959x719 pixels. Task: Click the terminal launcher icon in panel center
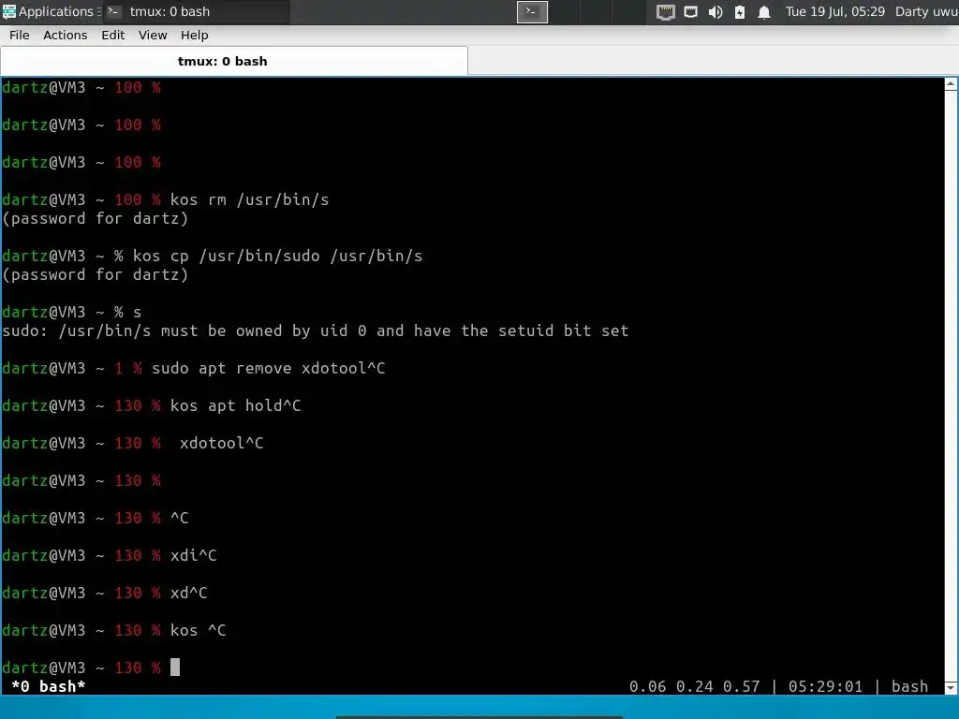pos(532,11)
